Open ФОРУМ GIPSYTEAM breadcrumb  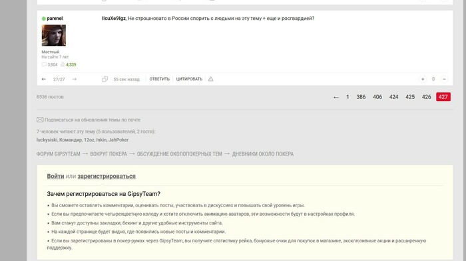coord(59,154)
